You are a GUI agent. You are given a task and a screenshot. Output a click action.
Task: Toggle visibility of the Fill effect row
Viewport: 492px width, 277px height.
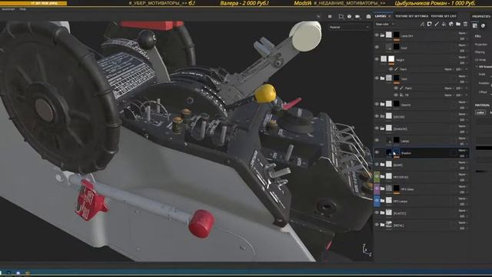click(x=396, y=95)
